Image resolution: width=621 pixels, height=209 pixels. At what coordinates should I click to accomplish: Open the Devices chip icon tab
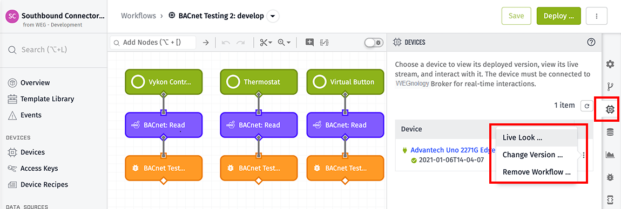pyautogui.click(x=610, y=109)
